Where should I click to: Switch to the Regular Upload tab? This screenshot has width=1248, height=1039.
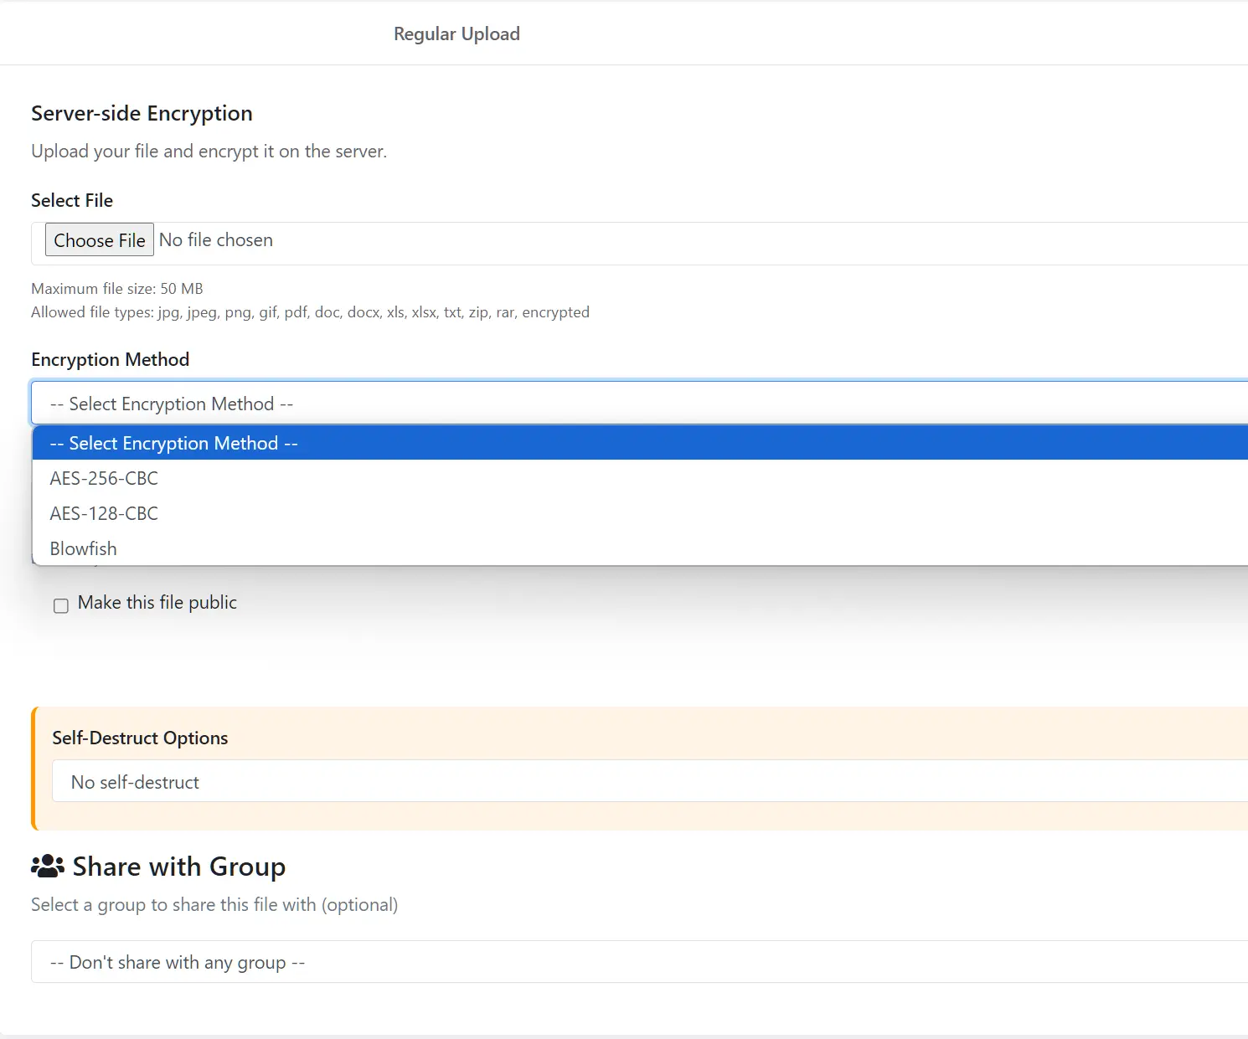pos(456,33)
